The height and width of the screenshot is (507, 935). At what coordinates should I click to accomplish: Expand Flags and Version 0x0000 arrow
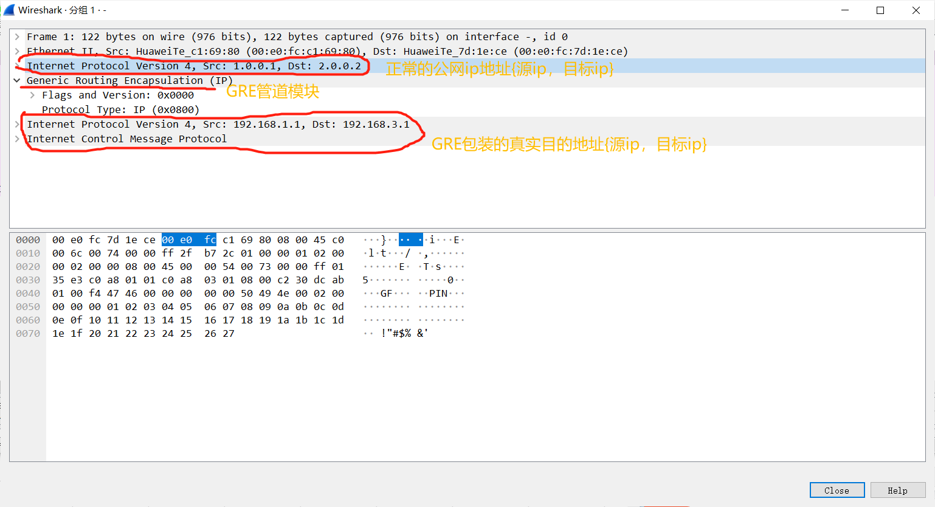point(32,95)
